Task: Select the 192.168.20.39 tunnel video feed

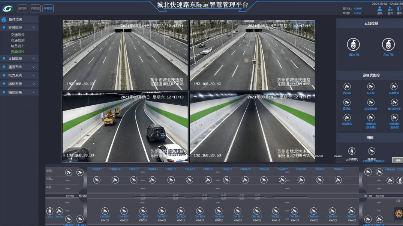Action: (x=125, y=127)
